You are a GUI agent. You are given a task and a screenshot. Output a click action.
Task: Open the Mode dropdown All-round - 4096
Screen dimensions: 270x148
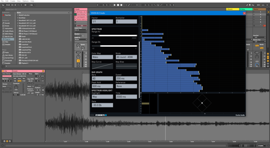click(126, 58)
